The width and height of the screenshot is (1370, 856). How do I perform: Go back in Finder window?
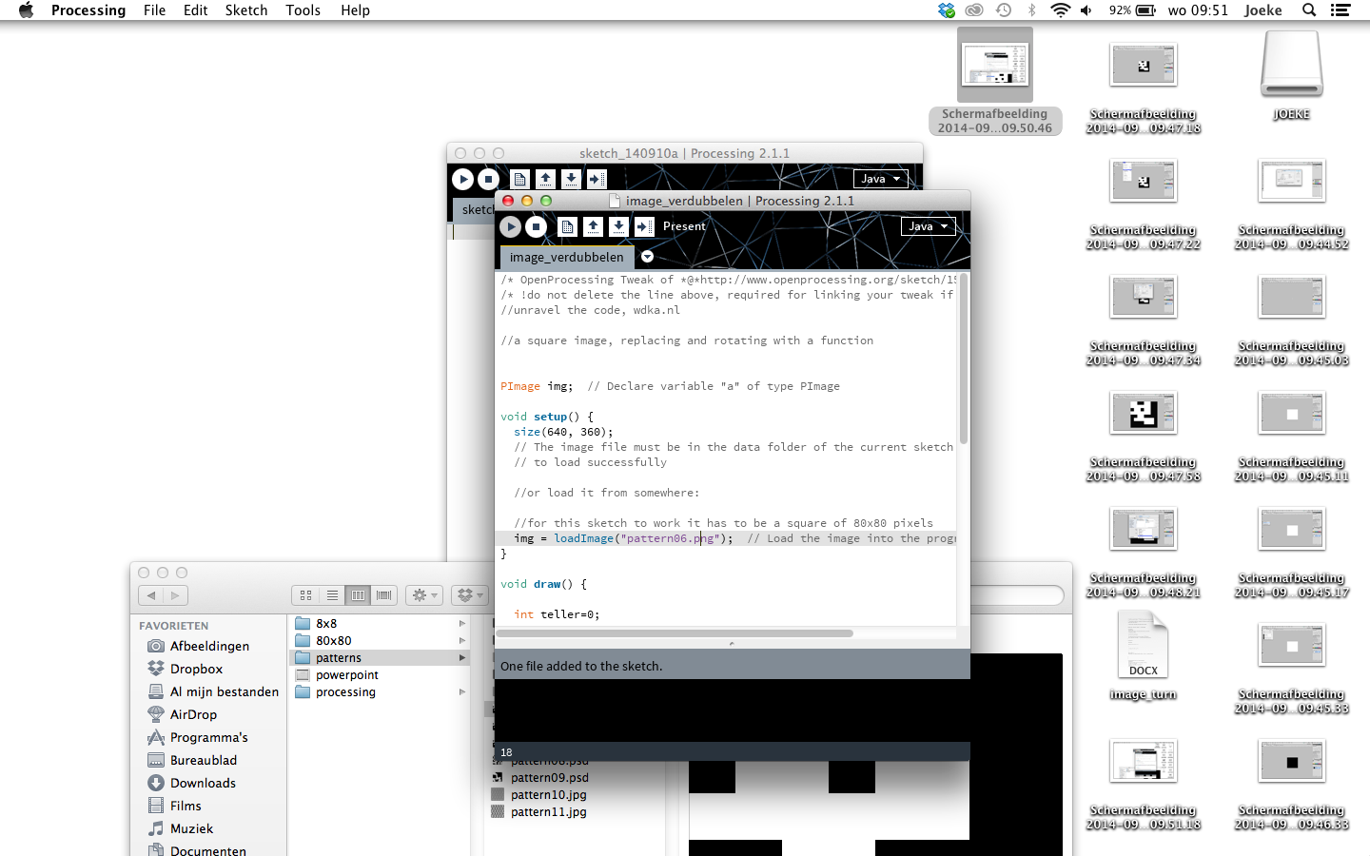click(151, 595)
